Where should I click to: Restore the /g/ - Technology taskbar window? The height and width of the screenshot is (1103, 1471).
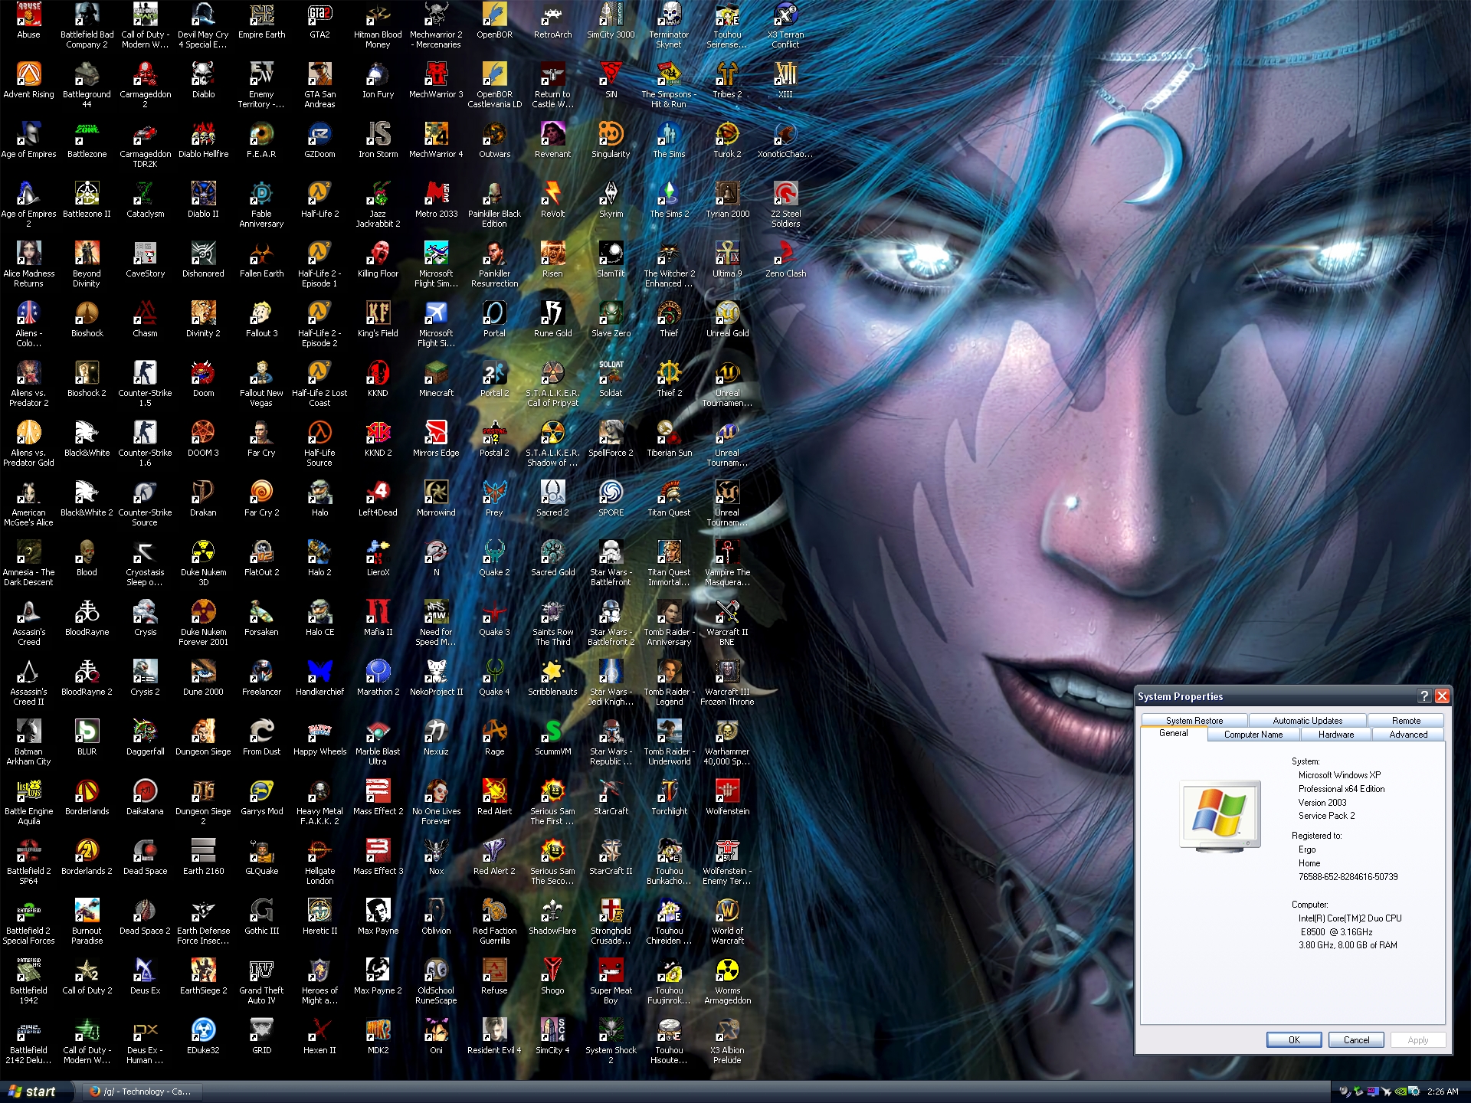(142, 1092)
